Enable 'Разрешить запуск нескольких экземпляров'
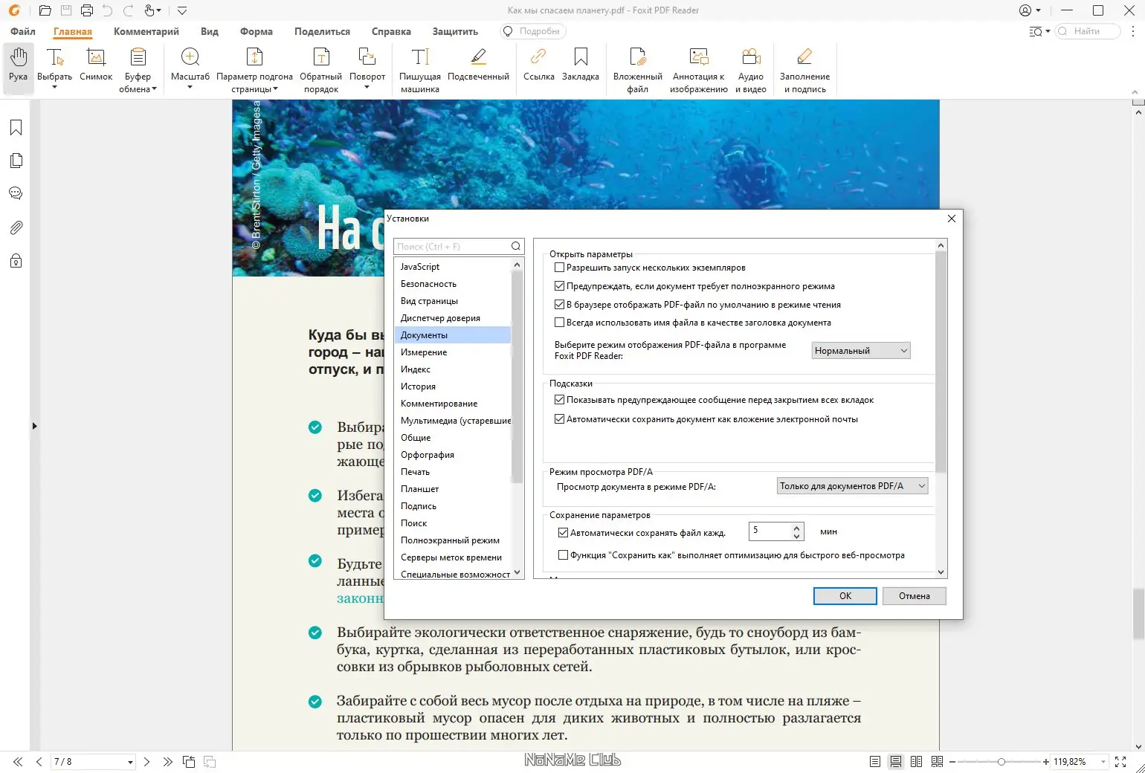Screen dimensions: 1145x773 coord(559,267)
